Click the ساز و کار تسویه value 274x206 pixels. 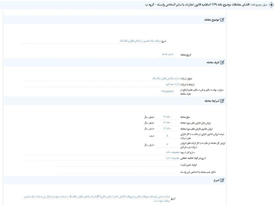(173, 152)
